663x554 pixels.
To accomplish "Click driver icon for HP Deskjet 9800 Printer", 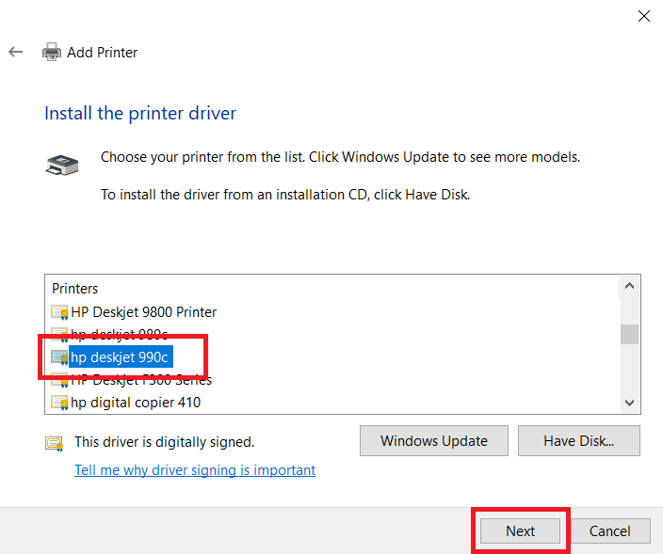I will (59, 312).
